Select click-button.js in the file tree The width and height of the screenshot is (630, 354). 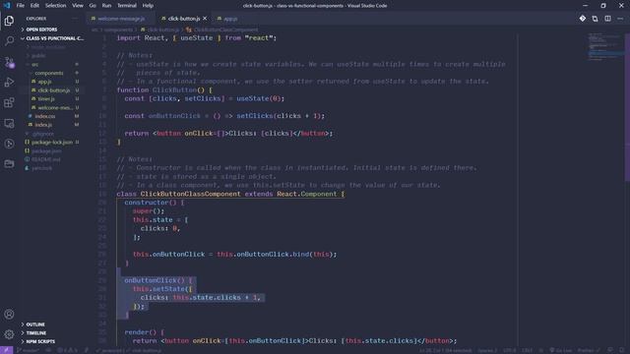point(53,90)
